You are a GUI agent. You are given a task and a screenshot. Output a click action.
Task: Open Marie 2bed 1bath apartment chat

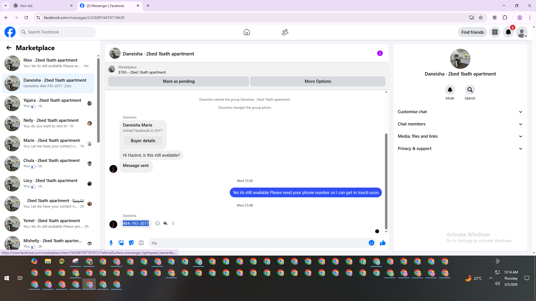(x=48, y=144)
